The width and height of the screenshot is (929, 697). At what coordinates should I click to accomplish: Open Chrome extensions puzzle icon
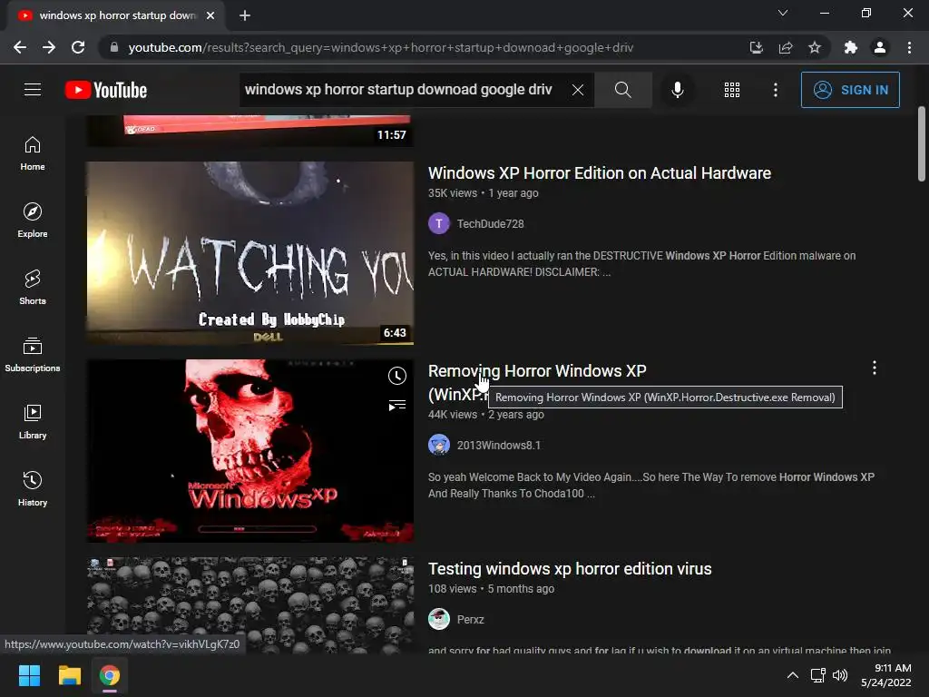pos(851,47)
